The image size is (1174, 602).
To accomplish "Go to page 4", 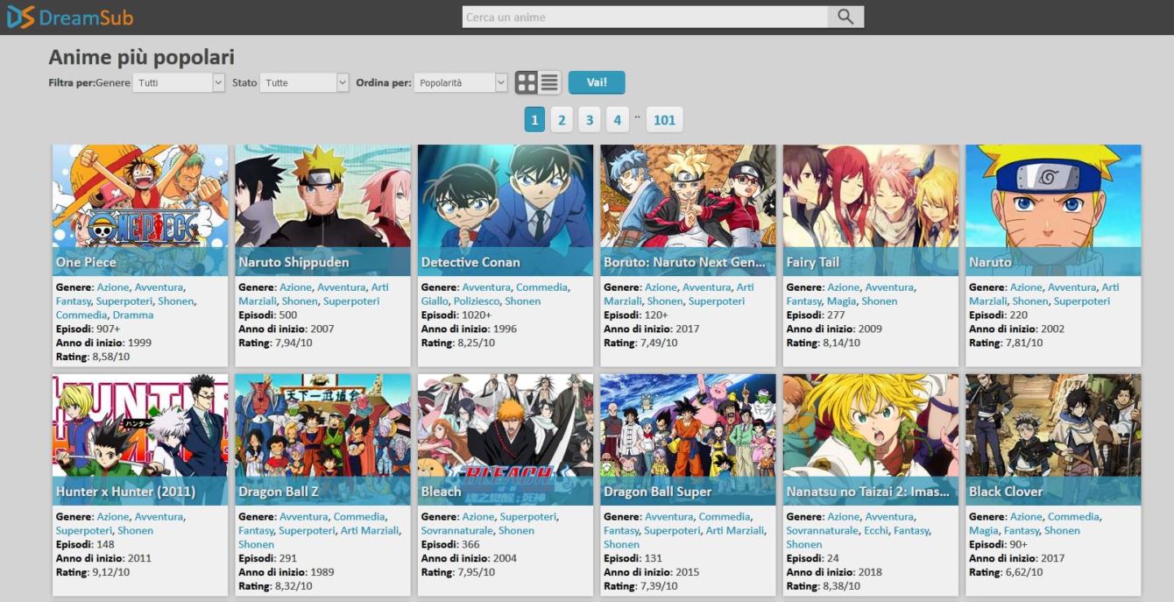I will coord(617,120).
